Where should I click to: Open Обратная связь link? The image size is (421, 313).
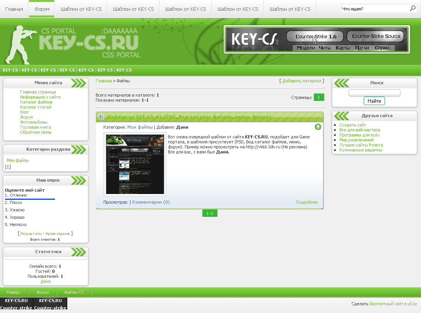click(36, 133)
